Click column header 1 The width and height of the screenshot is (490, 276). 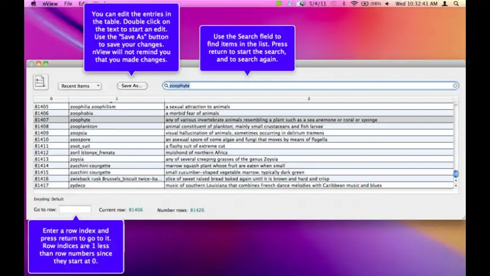117,99
